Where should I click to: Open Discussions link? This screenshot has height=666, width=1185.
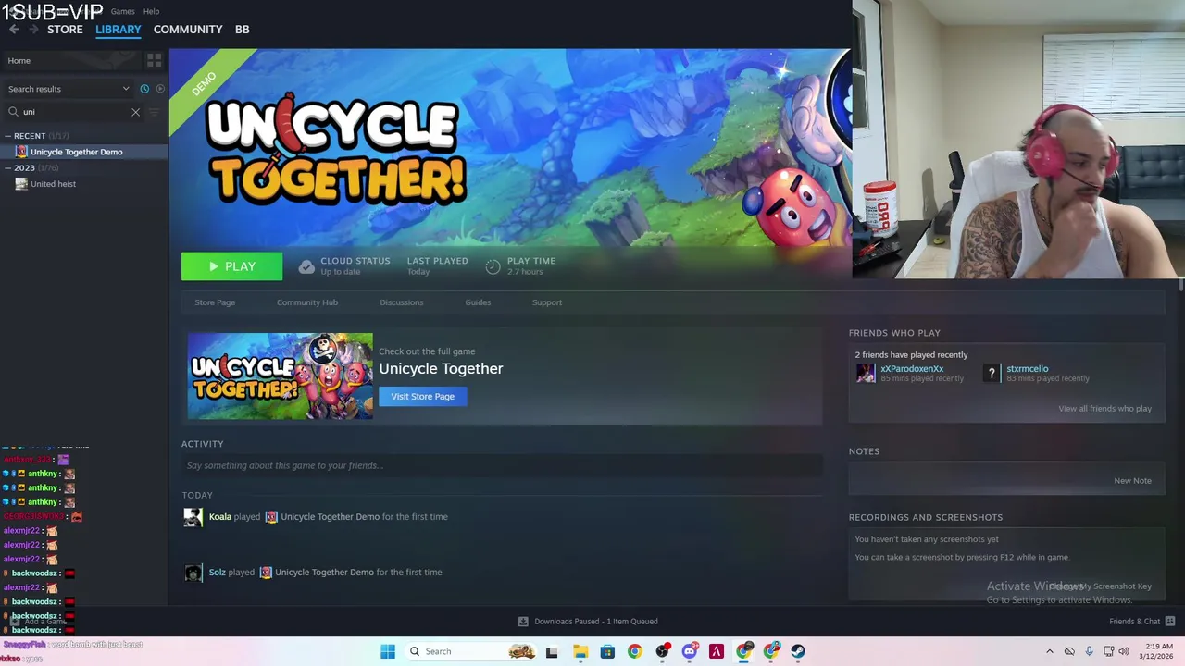point(401,302)
